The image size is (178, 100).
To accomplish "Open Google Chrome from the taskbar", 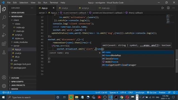I will click(122, 97).
